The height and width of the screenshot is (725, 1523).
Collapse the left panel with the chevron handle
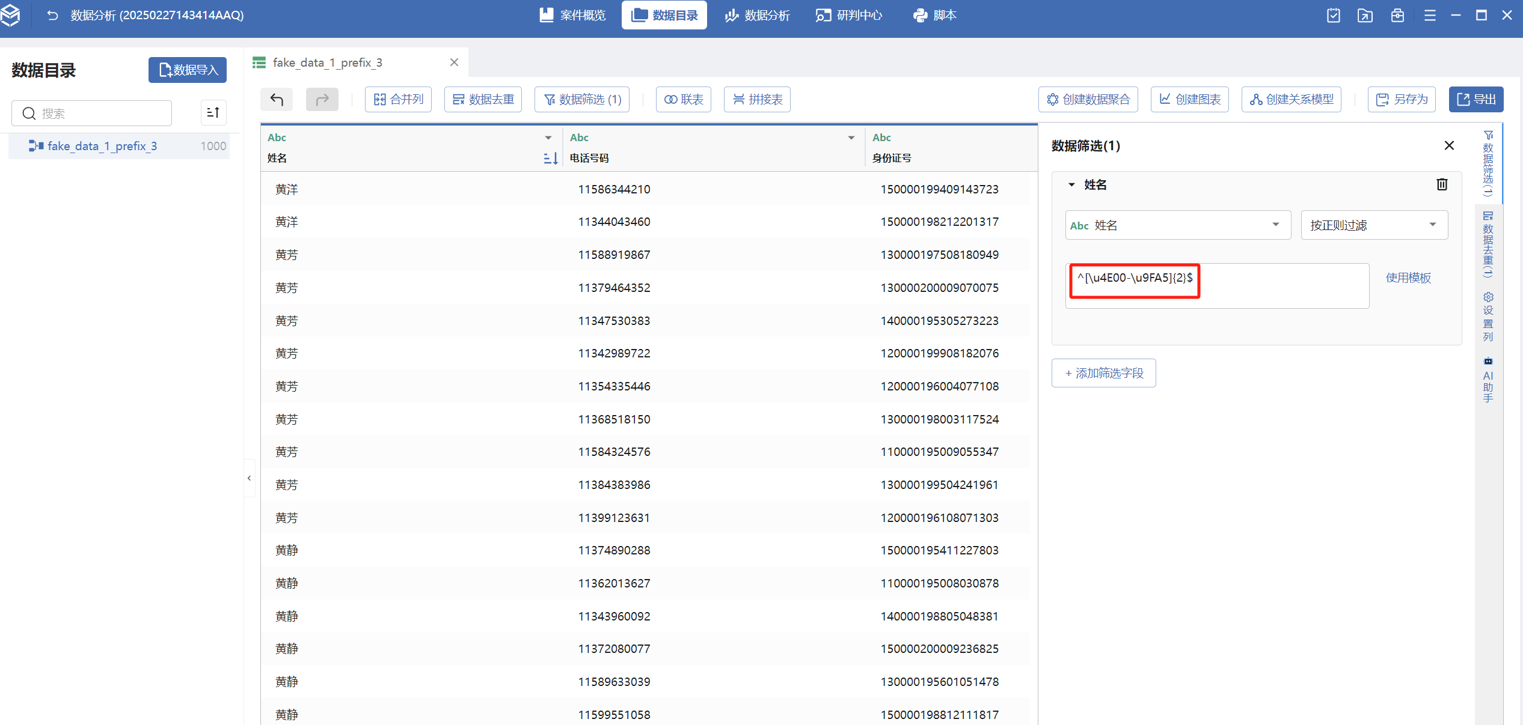(x=249, y=478)
